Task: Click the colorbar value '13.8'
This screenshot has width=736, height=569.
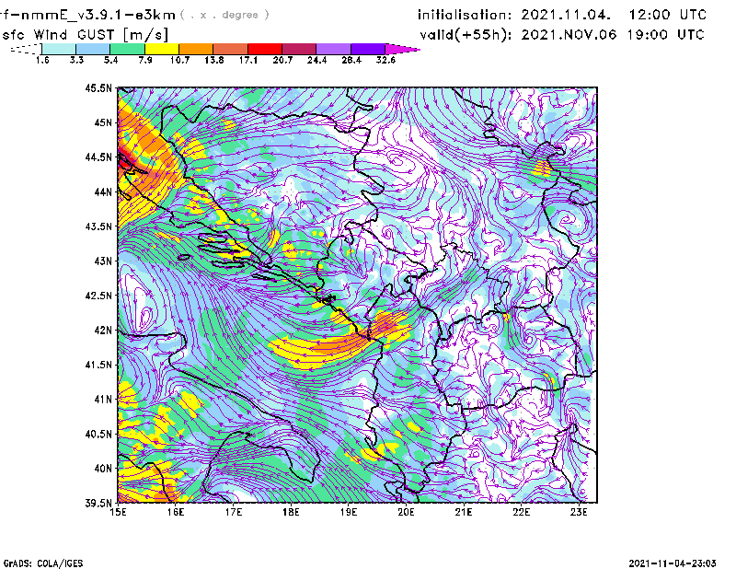Action: [214, 60]
